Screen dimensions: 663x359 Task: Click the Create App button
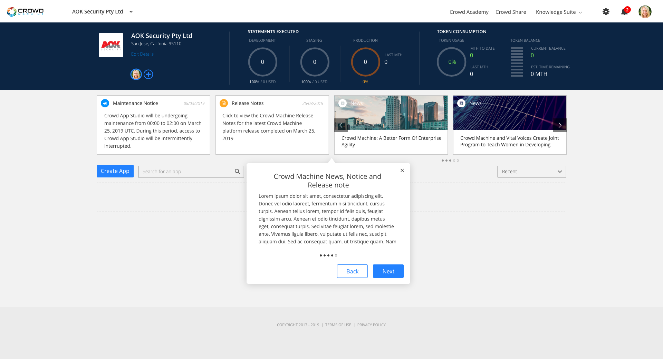pyautogui.click(x=115, y=171)
